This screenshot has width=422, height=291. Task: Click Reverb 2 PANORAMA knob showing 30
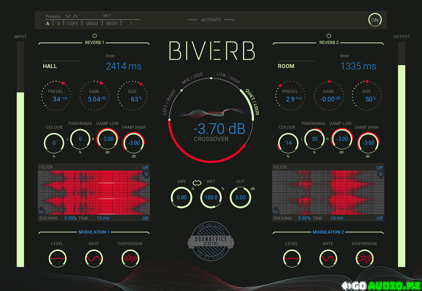314,139
